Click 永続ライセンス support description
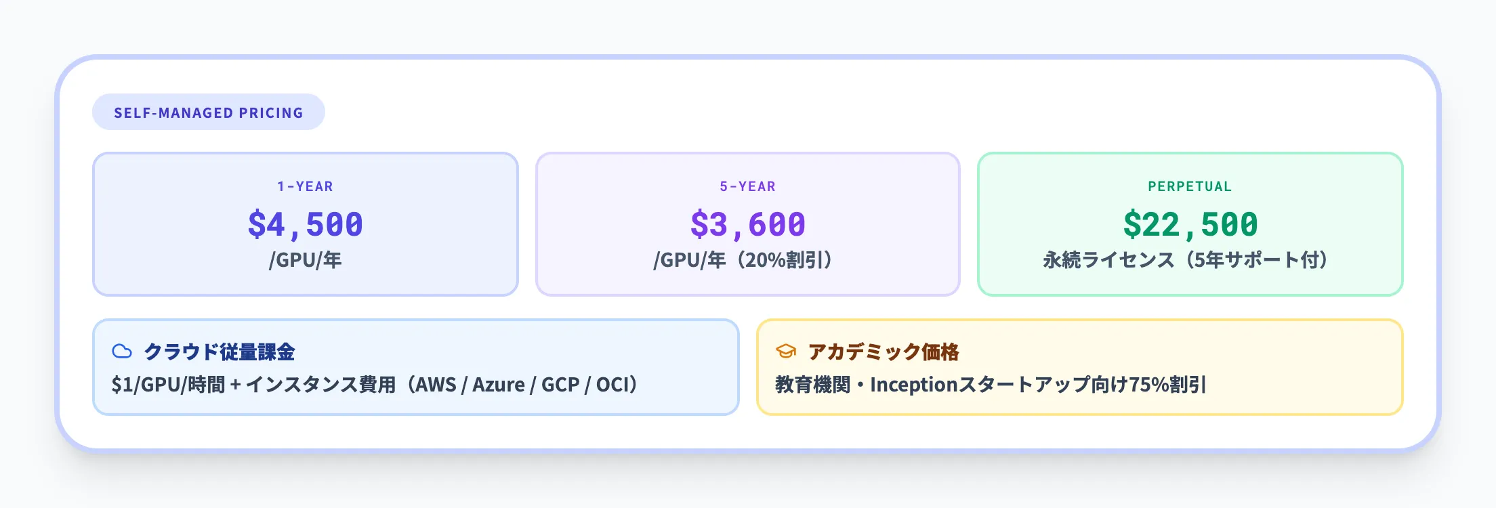1496x508 pixels. coord(1108,260)
